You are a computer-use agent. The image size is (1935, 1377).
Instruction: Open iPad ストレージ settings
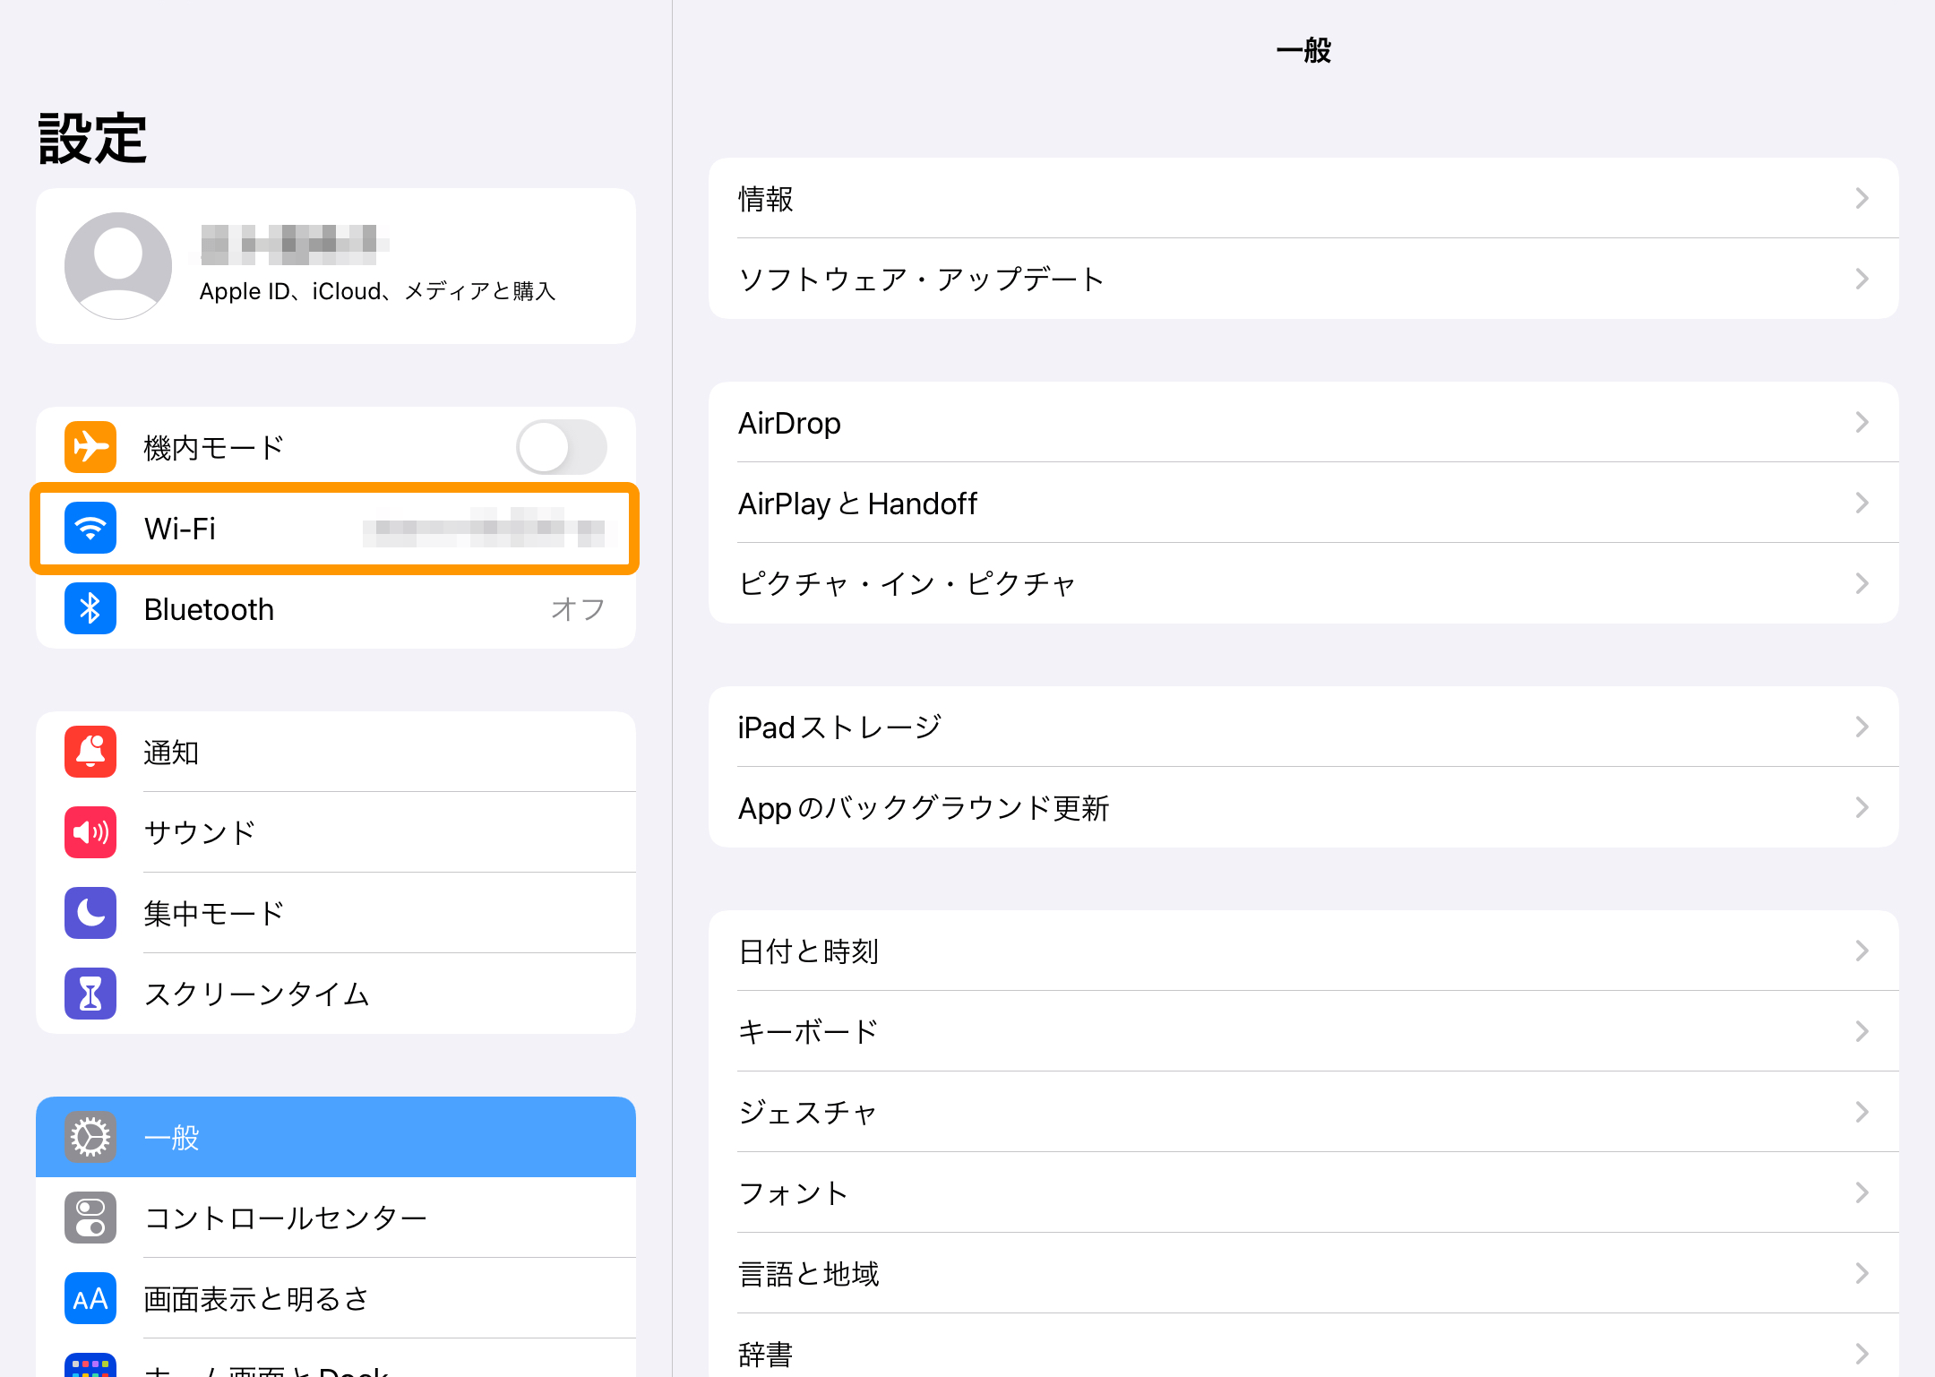coord(1303,727)
